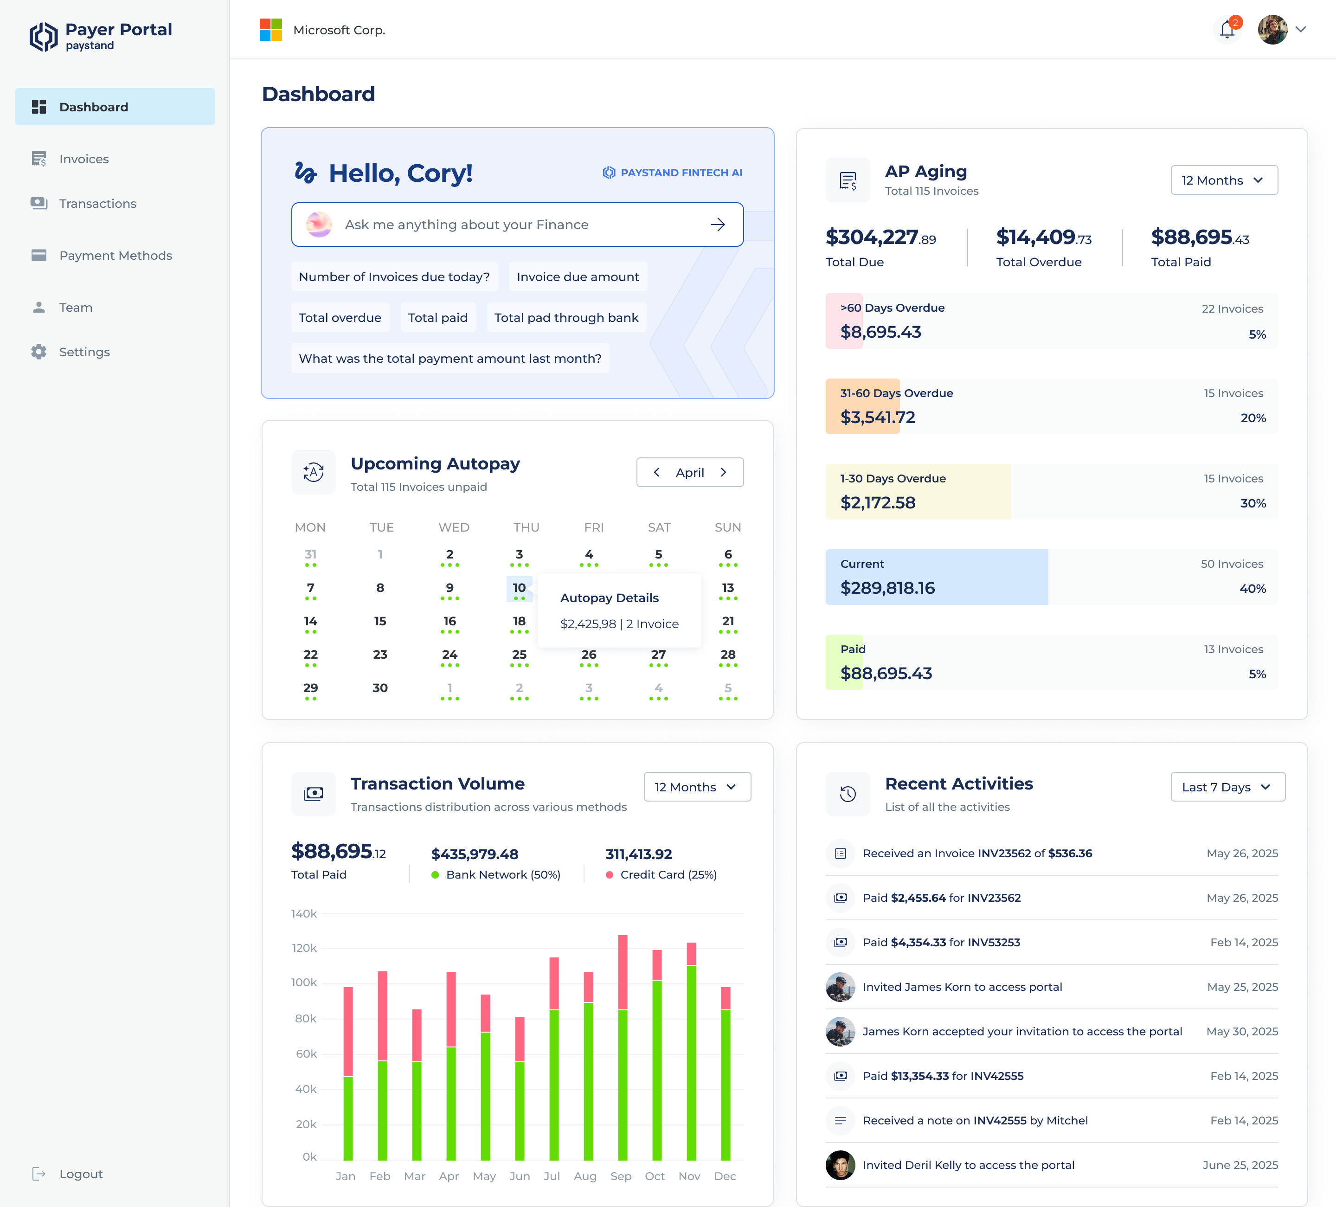Go to next month in Autopay calendar
This screenshot has width=1336, height=1207.
coord(724,473)
